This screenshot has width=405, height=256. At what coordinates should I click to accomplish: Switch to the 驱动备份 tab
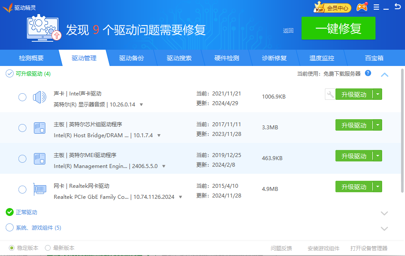coord(131,58)
